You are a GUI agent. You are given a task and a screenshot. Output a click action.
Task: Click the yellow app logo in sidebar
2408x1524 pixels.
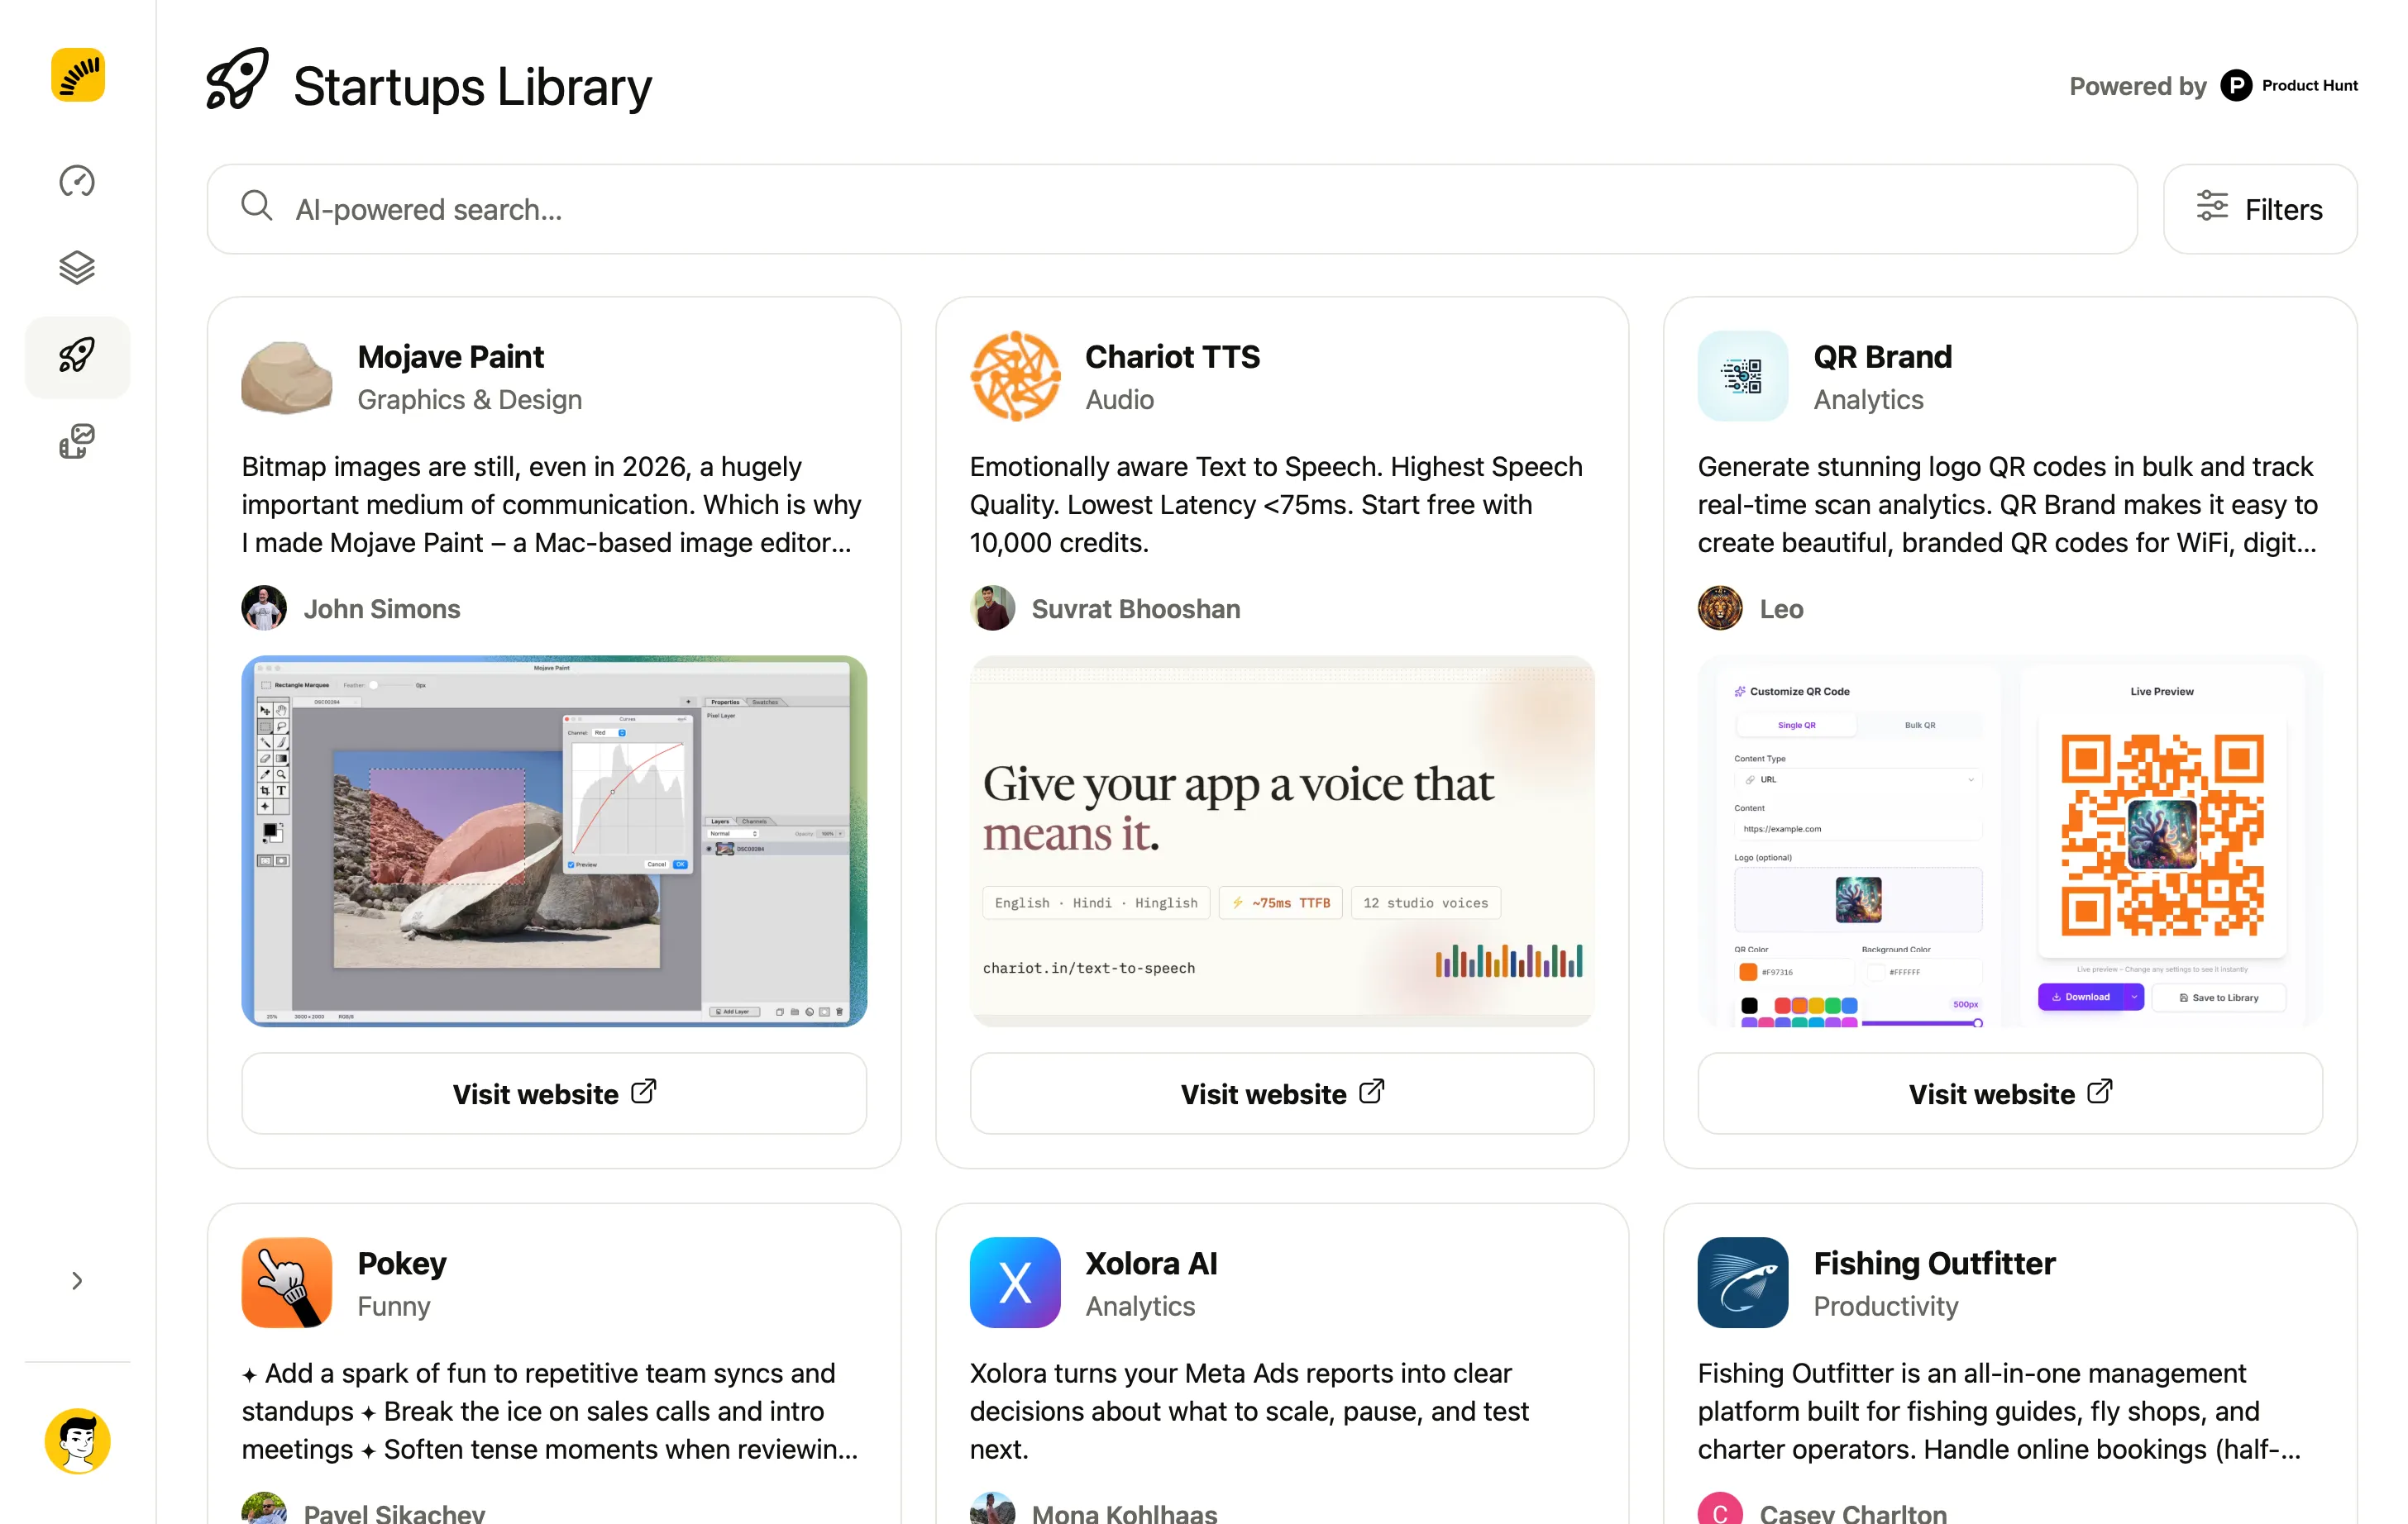pos(77,75)
